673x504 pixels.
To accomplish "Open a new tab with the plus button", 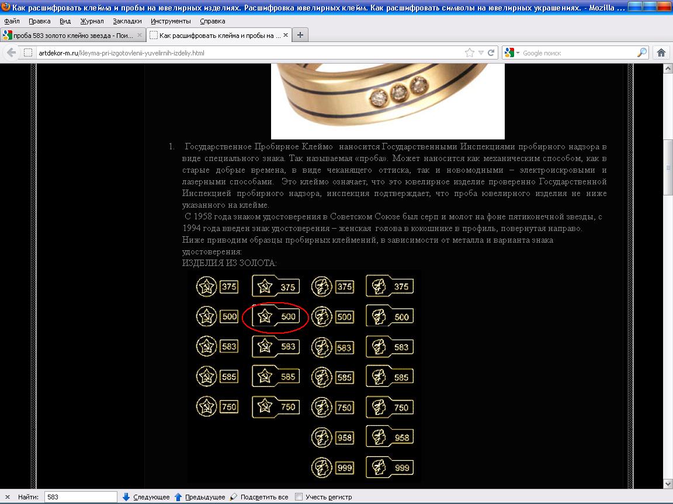I will tap(300, 35).
